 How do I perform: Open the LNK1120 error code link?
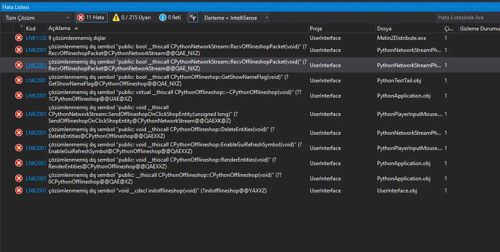coord(36,38)
